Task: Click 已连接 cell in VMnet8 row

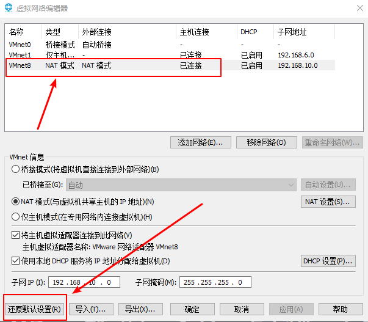Action: 191,65
